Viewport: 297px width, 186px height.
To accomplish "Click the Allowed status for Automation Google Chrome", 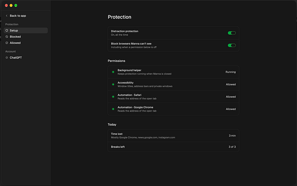I will pos(231,109).
